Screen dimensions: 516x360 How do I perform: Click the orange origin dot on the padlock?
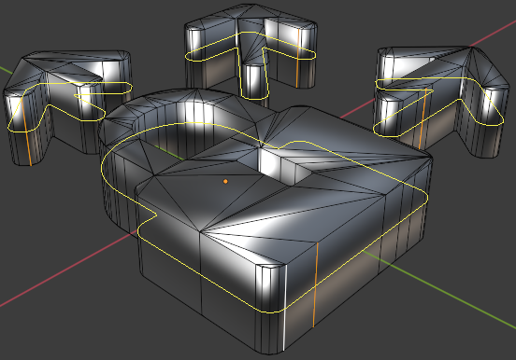click(x=225, y=181)
